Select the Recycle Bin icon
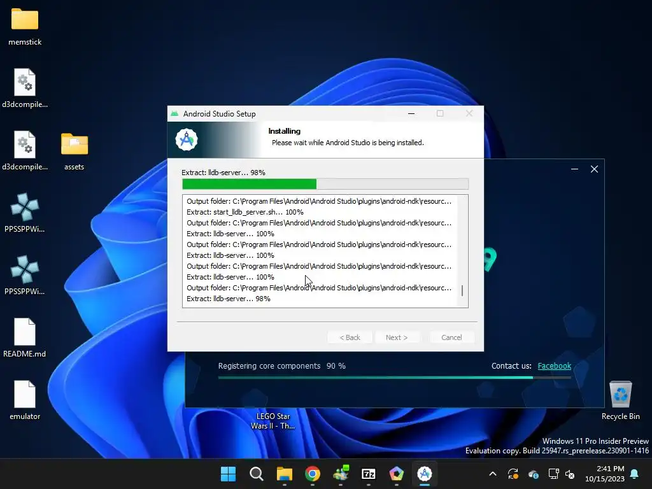Screen dimensions: 652x489 [620, 394]
